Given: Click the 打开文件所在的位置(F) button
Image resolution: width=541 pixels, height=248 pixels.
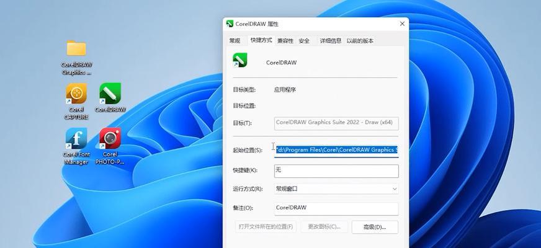Looking at the screenshot, I should (266, 227).
